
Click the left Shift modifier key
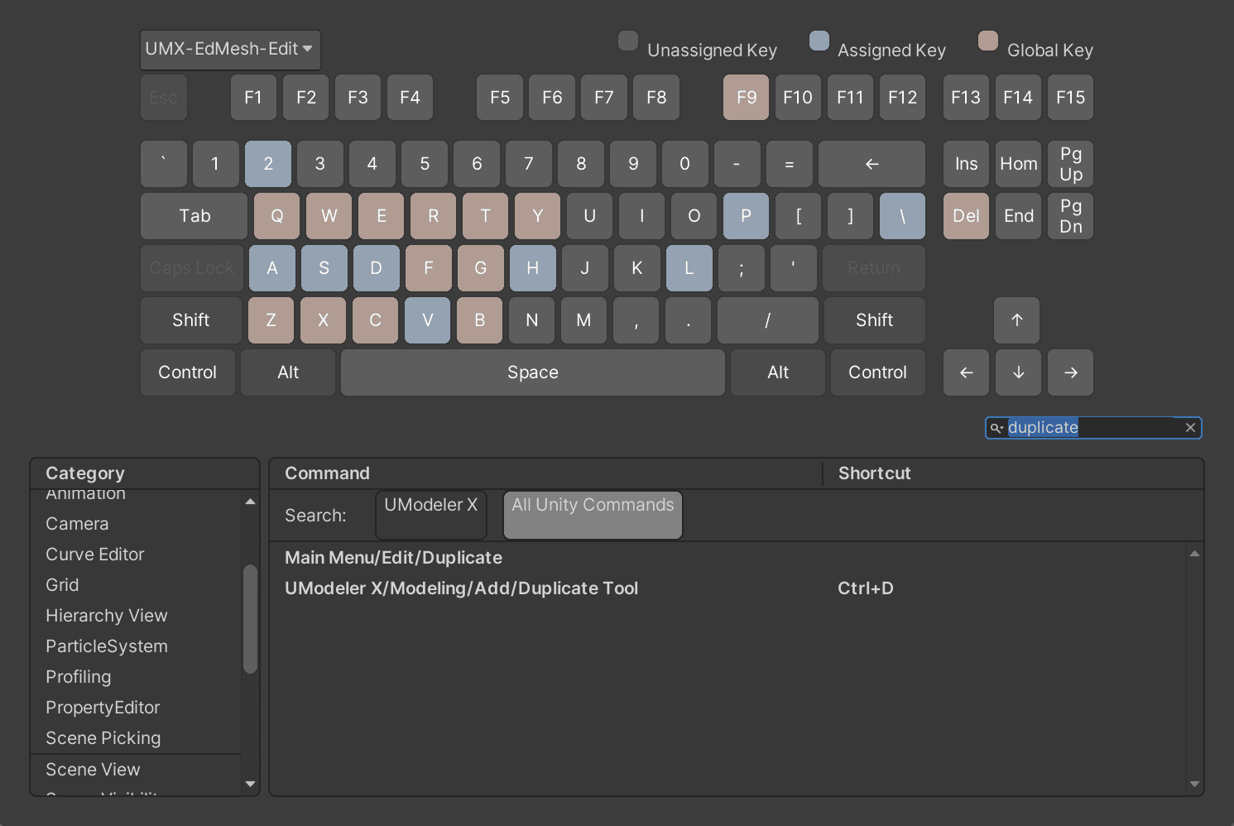point(191,320)
